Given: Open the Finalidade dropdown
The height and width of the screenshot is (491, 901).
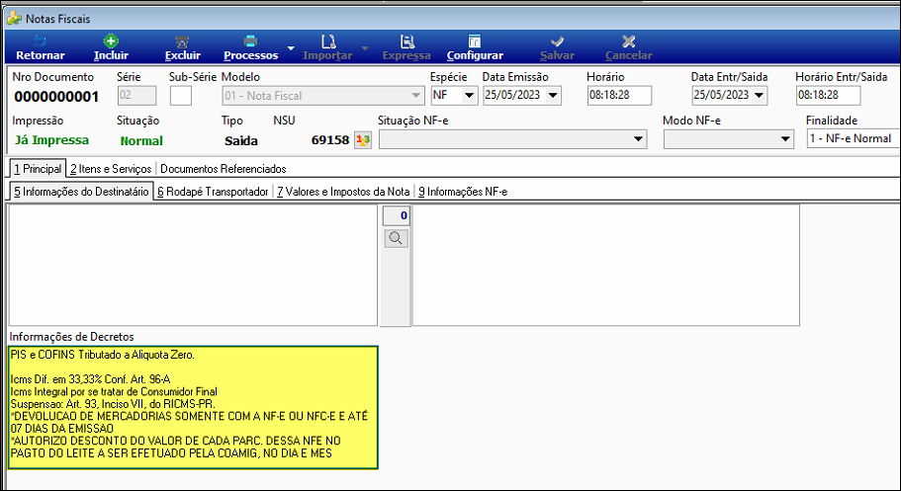Looking at the screenshot, I should [854, 138].
